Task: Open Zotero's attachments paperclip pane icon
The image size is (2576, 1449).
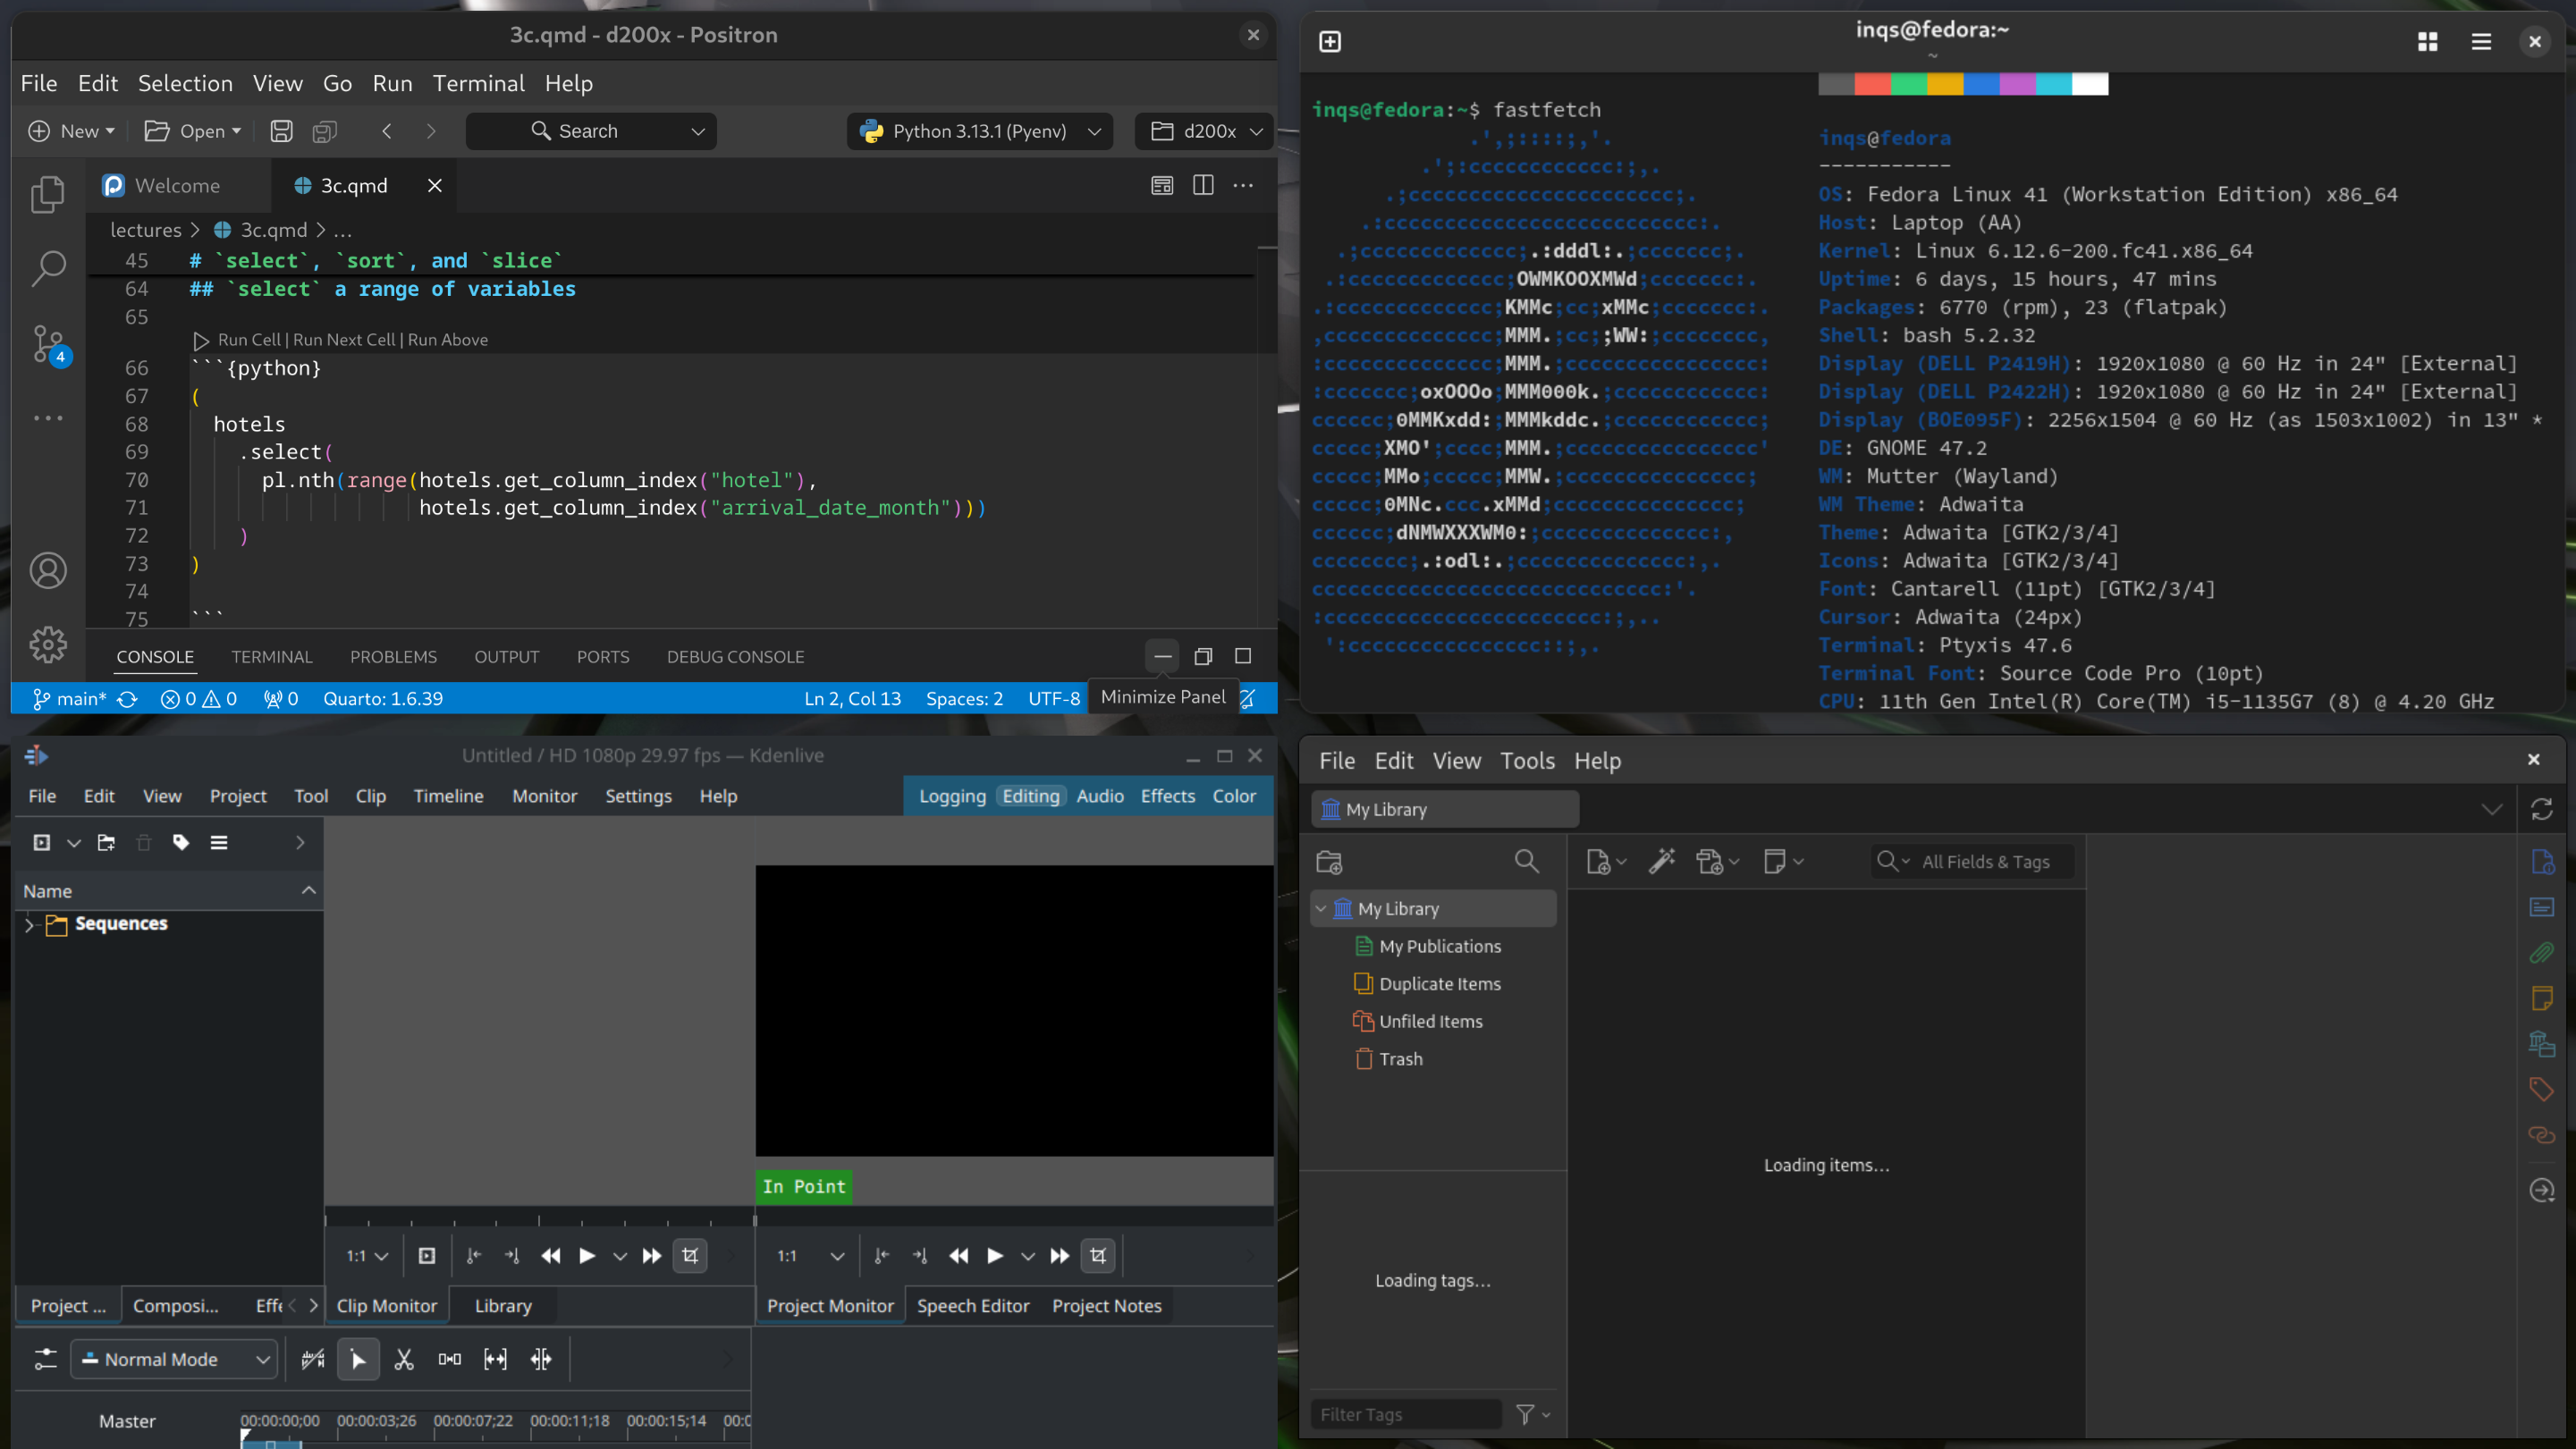Action: pyautogui.click(x=2541, y=952)
